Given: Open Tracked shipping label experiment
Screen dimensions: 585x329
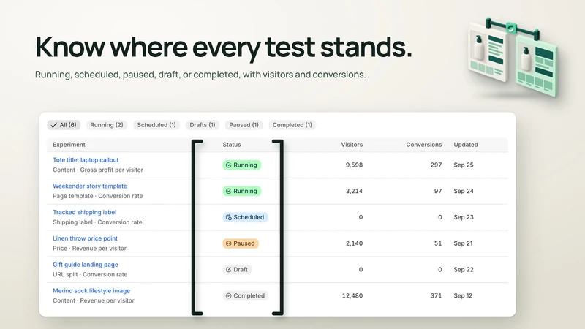Looking at the screenshot, I should 84,212.
